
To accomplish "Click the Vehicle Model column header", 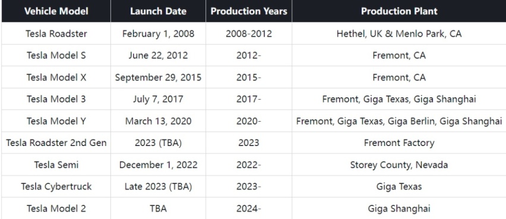I will pyautogui.click(x=56, y=11).
